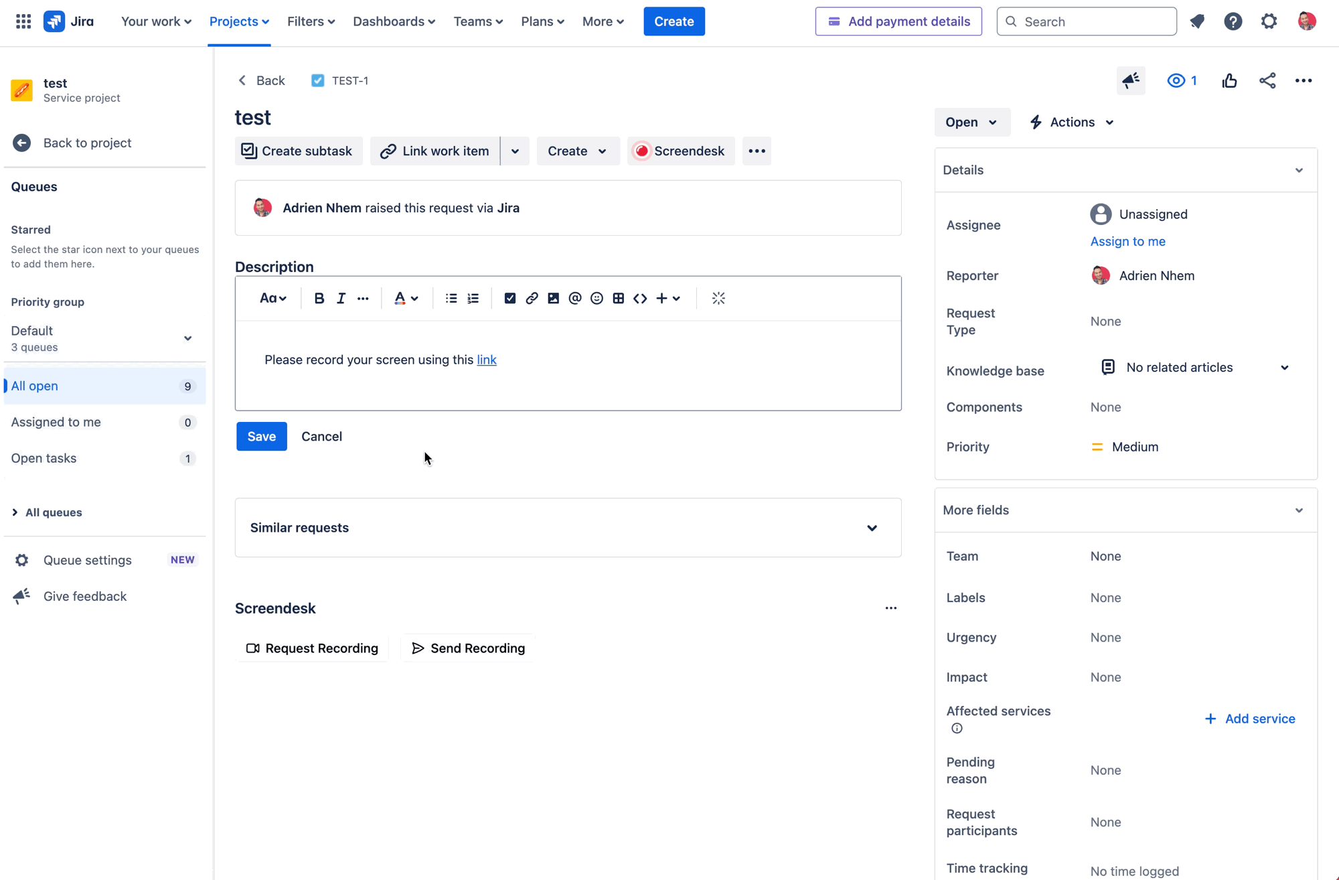Open the Open status dropdown

(971, 123)
